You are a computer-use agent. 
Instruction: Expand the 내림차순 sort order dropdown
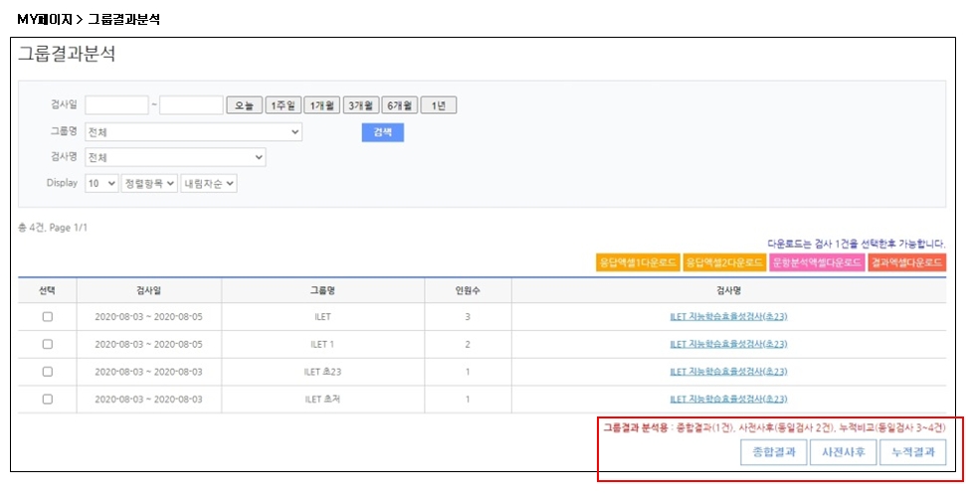click(x=209, y=184)
